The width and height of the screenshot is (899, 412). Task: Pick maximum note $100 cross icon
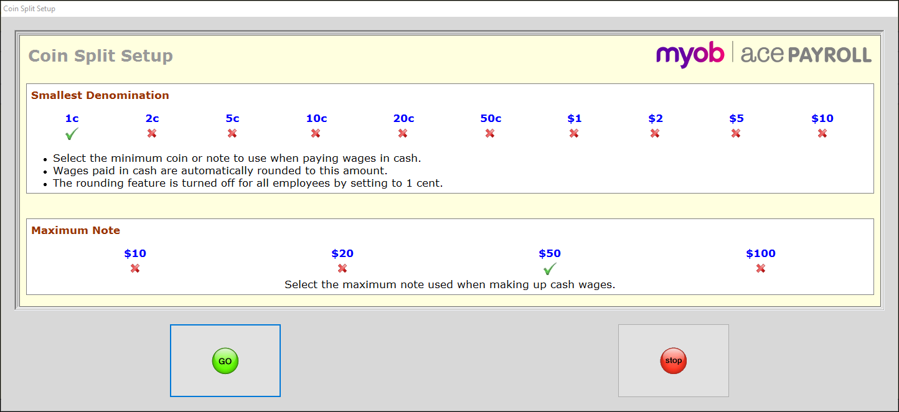pyautogui.click(x=761, y=268)
